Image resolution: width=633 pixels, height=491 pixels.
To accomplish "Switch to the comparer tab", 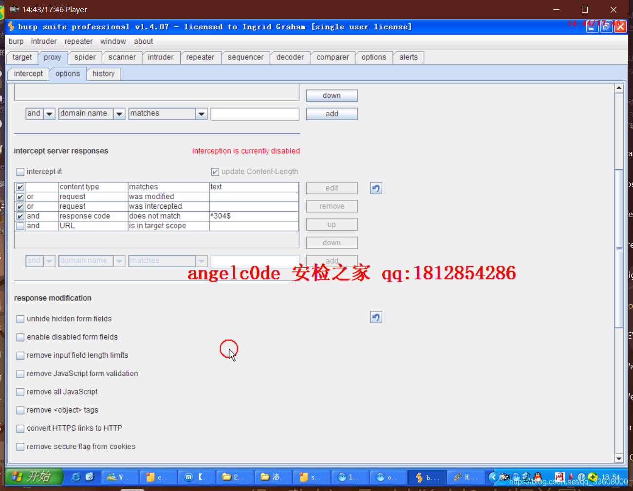I will click(x=333, y=57).
